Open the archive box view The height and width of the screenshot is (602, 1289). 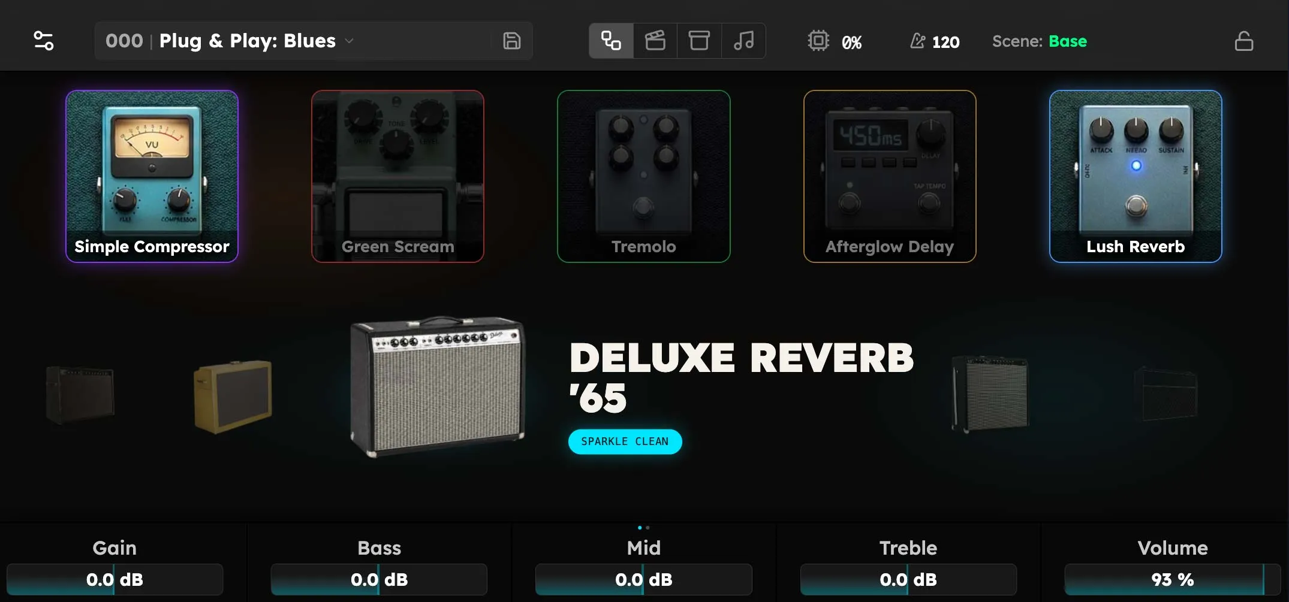(x=699, y=41)
